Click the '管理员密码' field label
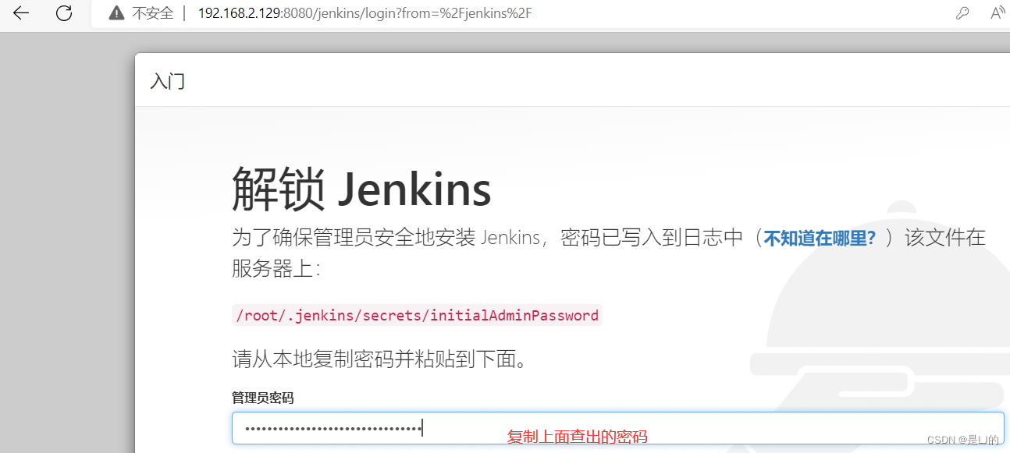The image size is (1010, 453). click(263, 398)
